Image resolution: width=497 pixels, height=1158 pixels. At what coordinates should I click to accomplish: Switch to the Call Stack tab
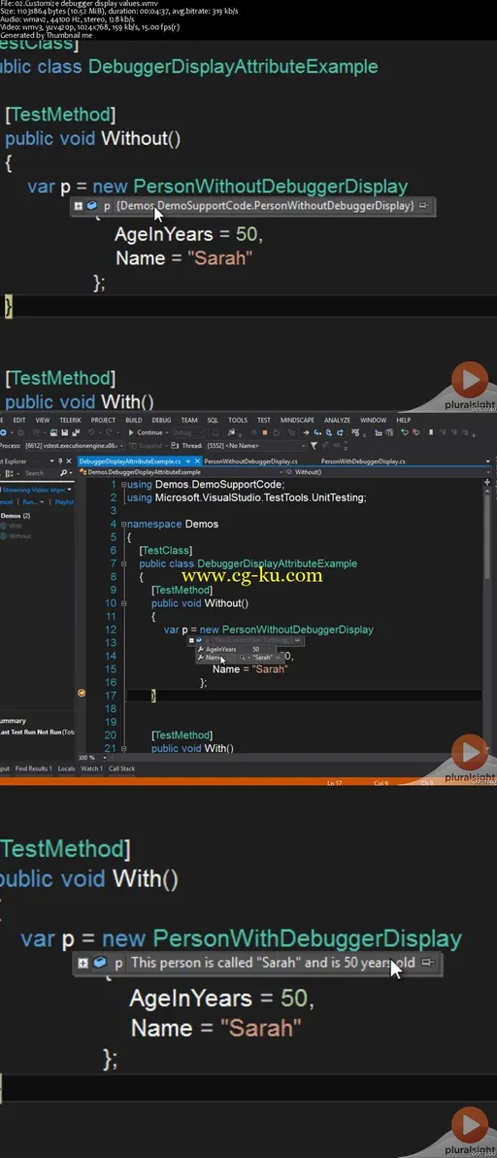coord(121,768)
